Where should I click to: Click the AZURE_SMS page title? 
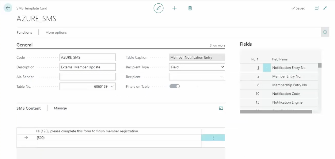pos(36,19)
